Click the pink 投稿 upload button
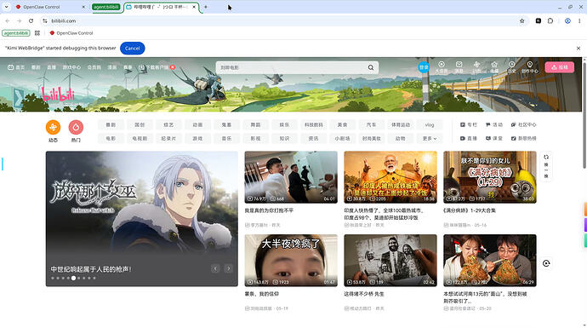This screenshot has height=328, width=587. [x=560, y=67]
